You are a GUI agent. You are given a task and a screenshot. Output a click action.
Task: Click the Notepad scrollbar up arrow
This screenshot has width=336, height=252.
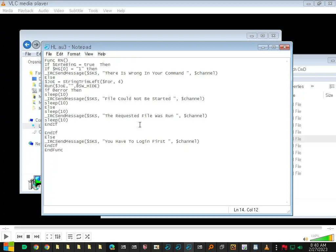[x=287, y=61]
